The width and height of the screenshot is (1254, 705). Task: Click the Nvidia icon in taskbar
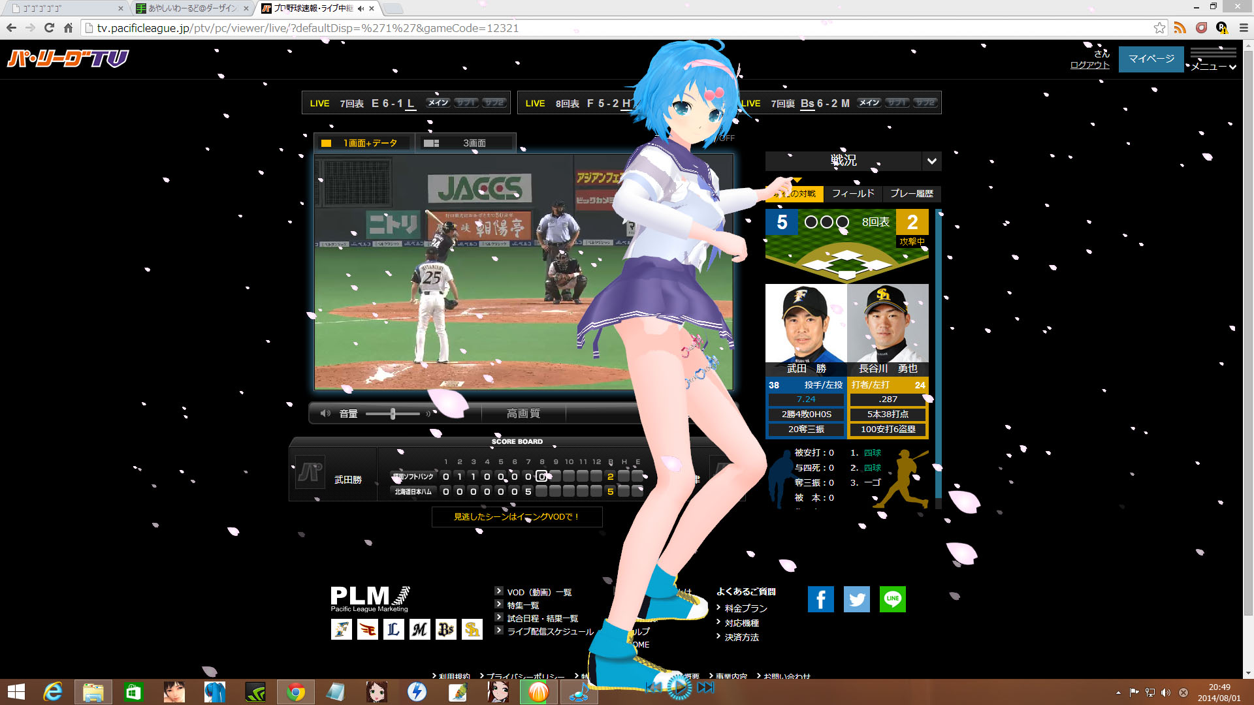255,692
